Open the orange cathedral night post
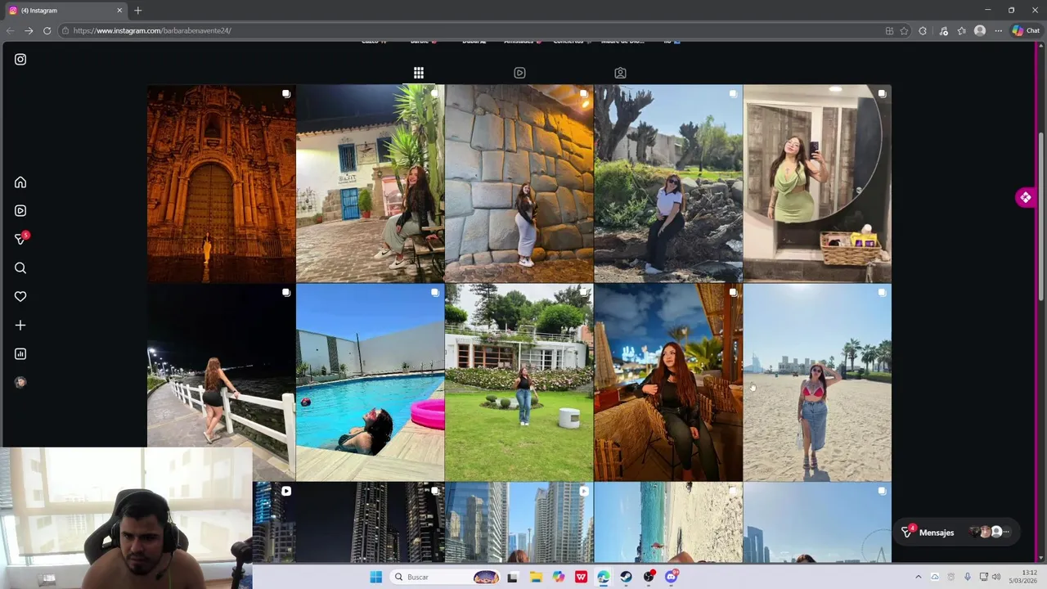1047x589 pixels. point(221,183)
